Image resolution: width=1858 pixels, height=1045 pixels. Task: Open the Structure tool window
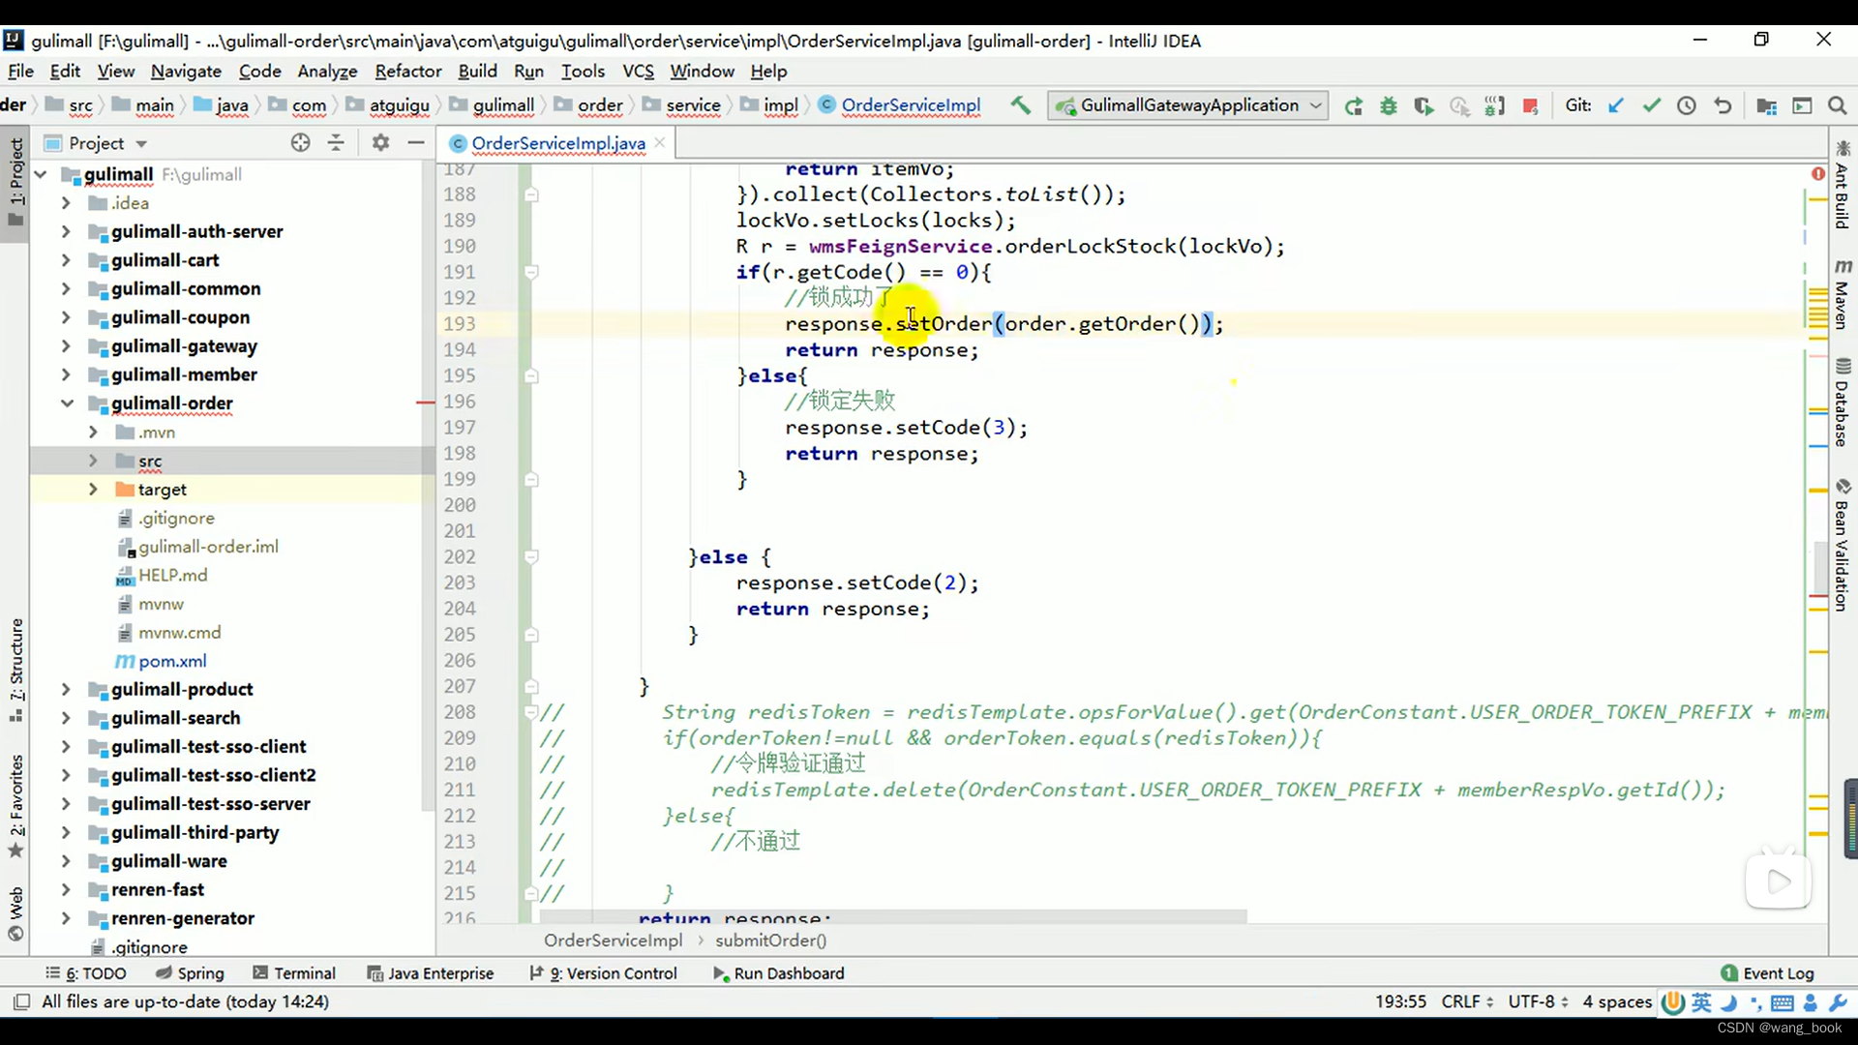(16, 670)
